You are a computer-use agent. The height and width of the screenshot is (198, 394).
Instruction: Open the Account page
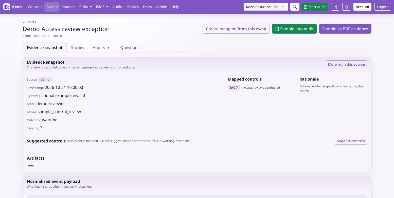[x=362, y=7]
